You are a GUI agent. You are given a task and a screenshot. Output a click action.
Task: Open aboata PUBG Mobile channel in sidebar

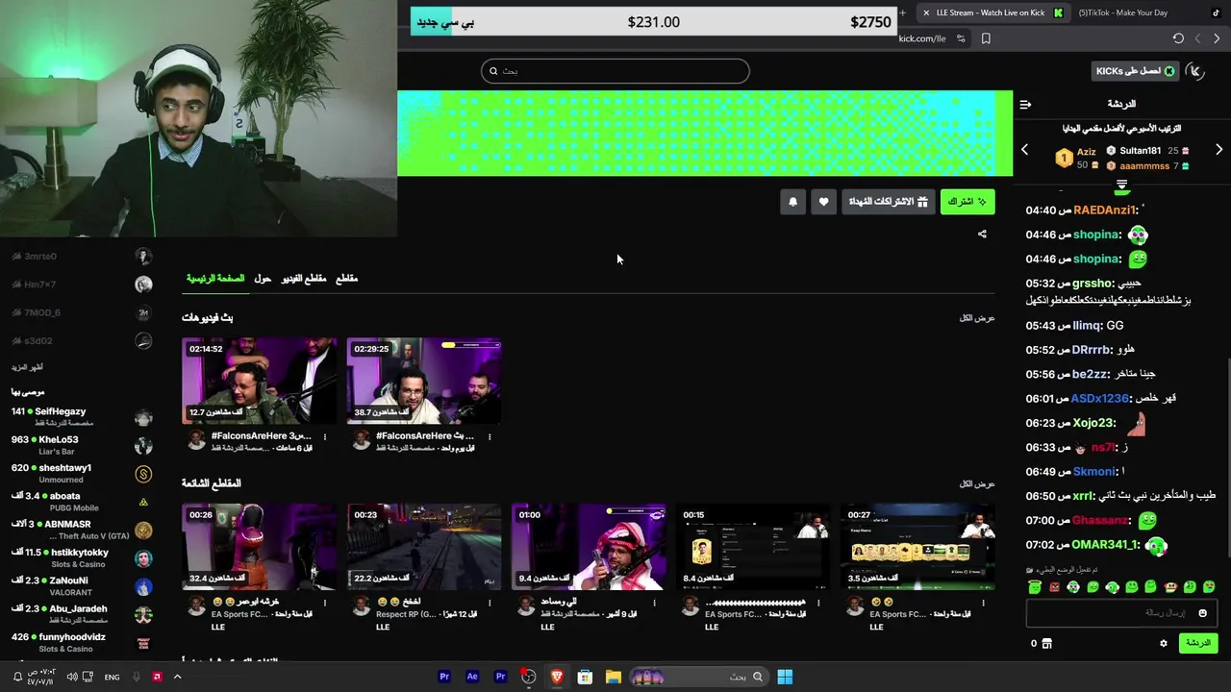pos(82,502)
